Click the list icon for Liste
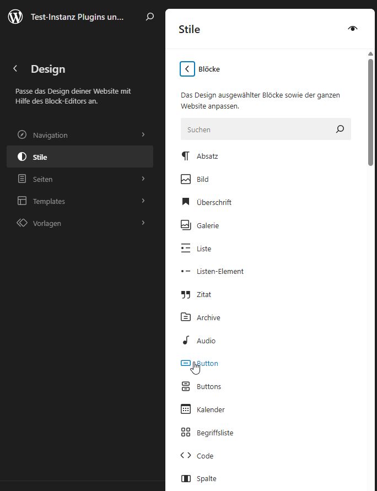 pyautogui.click(x=186, y=249)
